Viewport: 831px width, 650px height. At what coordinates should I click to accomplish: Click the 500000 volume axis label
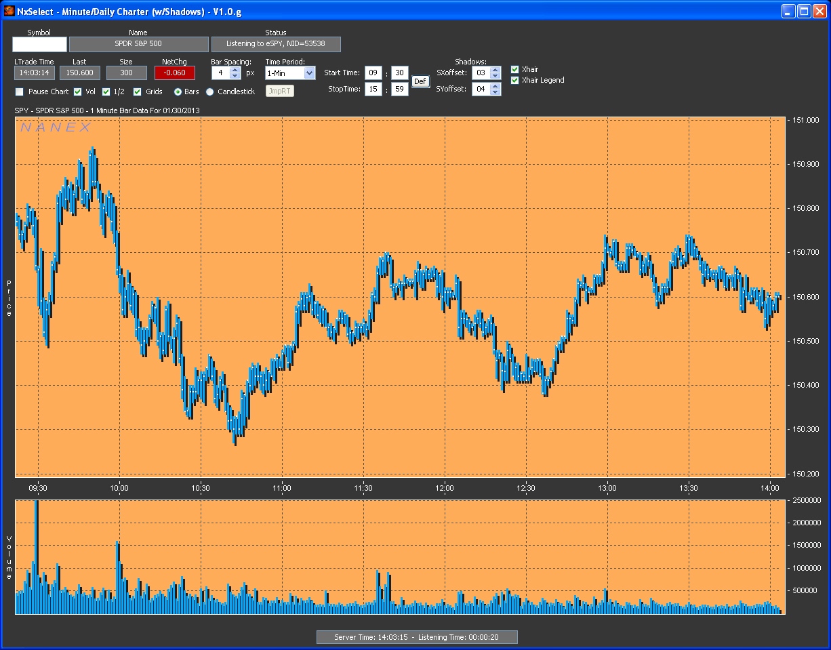tap(804, 591)
